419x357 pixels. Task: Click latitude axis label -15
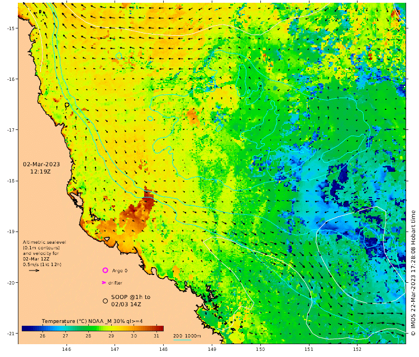11,28
